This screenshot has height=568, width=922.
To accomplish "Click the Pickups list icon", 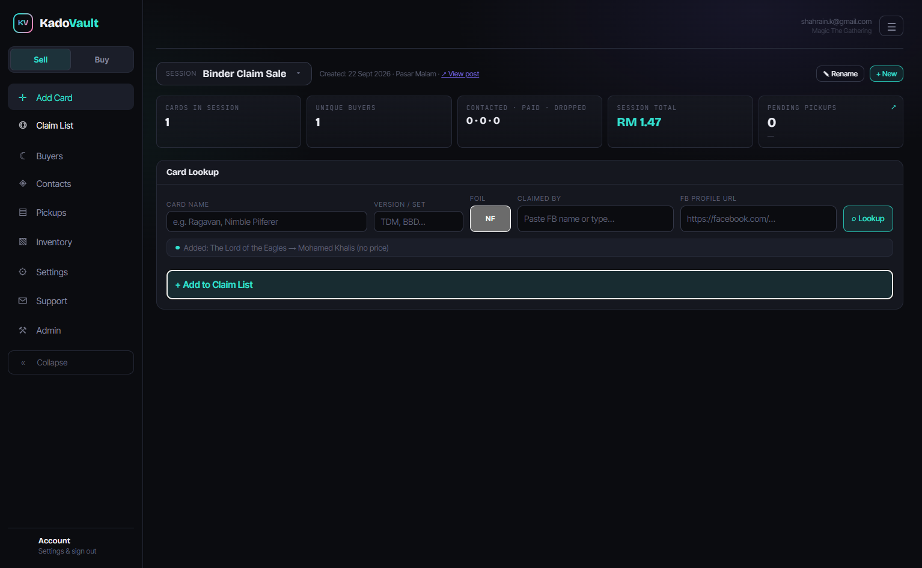I will 23,212.
